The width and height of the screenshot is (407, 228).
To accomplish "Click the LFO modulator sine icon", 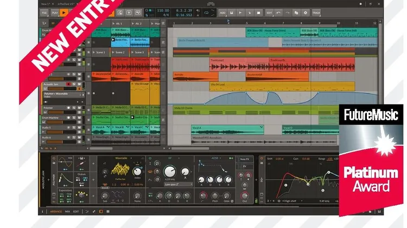I will point(66,164).
